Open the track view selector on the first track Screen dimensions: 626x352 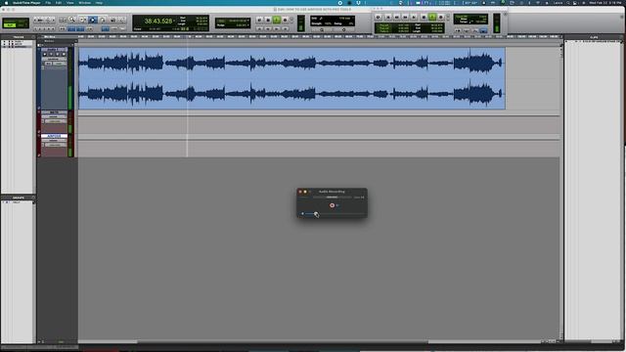tap(54, 59)
